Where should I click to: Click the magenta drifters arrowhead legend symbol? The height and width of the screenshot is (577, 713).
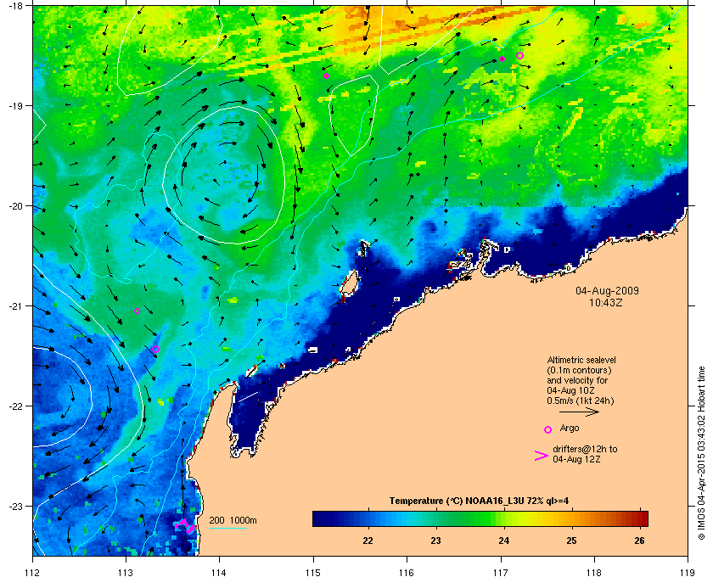tap(542, 456)
